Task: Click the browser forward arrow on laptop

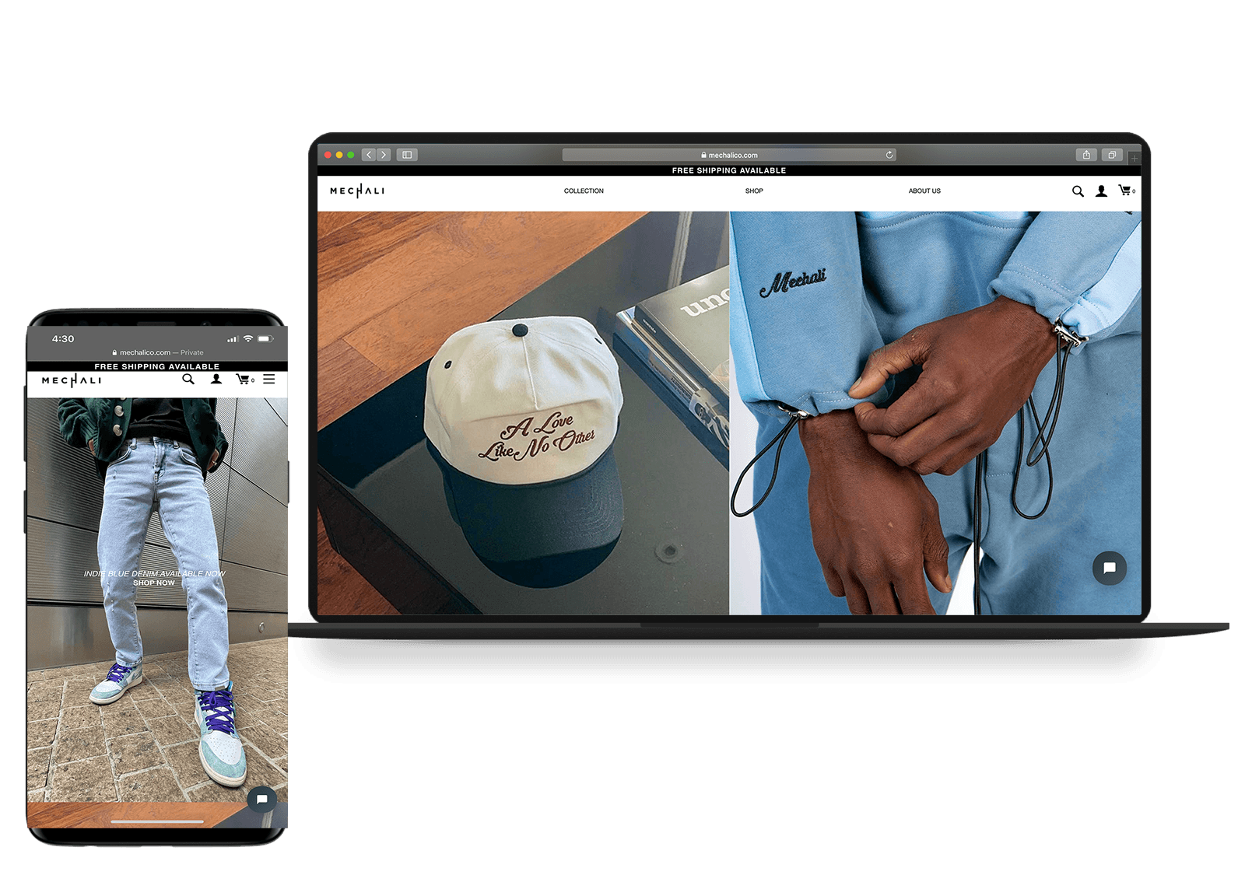Action: pyautogui.click(x=384, y=155)
